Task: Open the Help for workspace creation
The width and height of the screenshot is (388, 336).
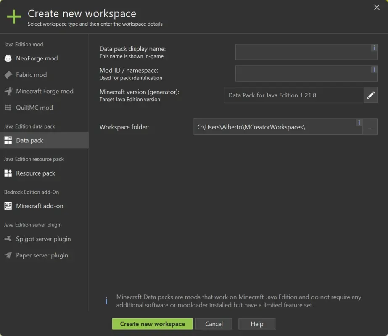Action: pyautogui.click(x=256, y=324)
